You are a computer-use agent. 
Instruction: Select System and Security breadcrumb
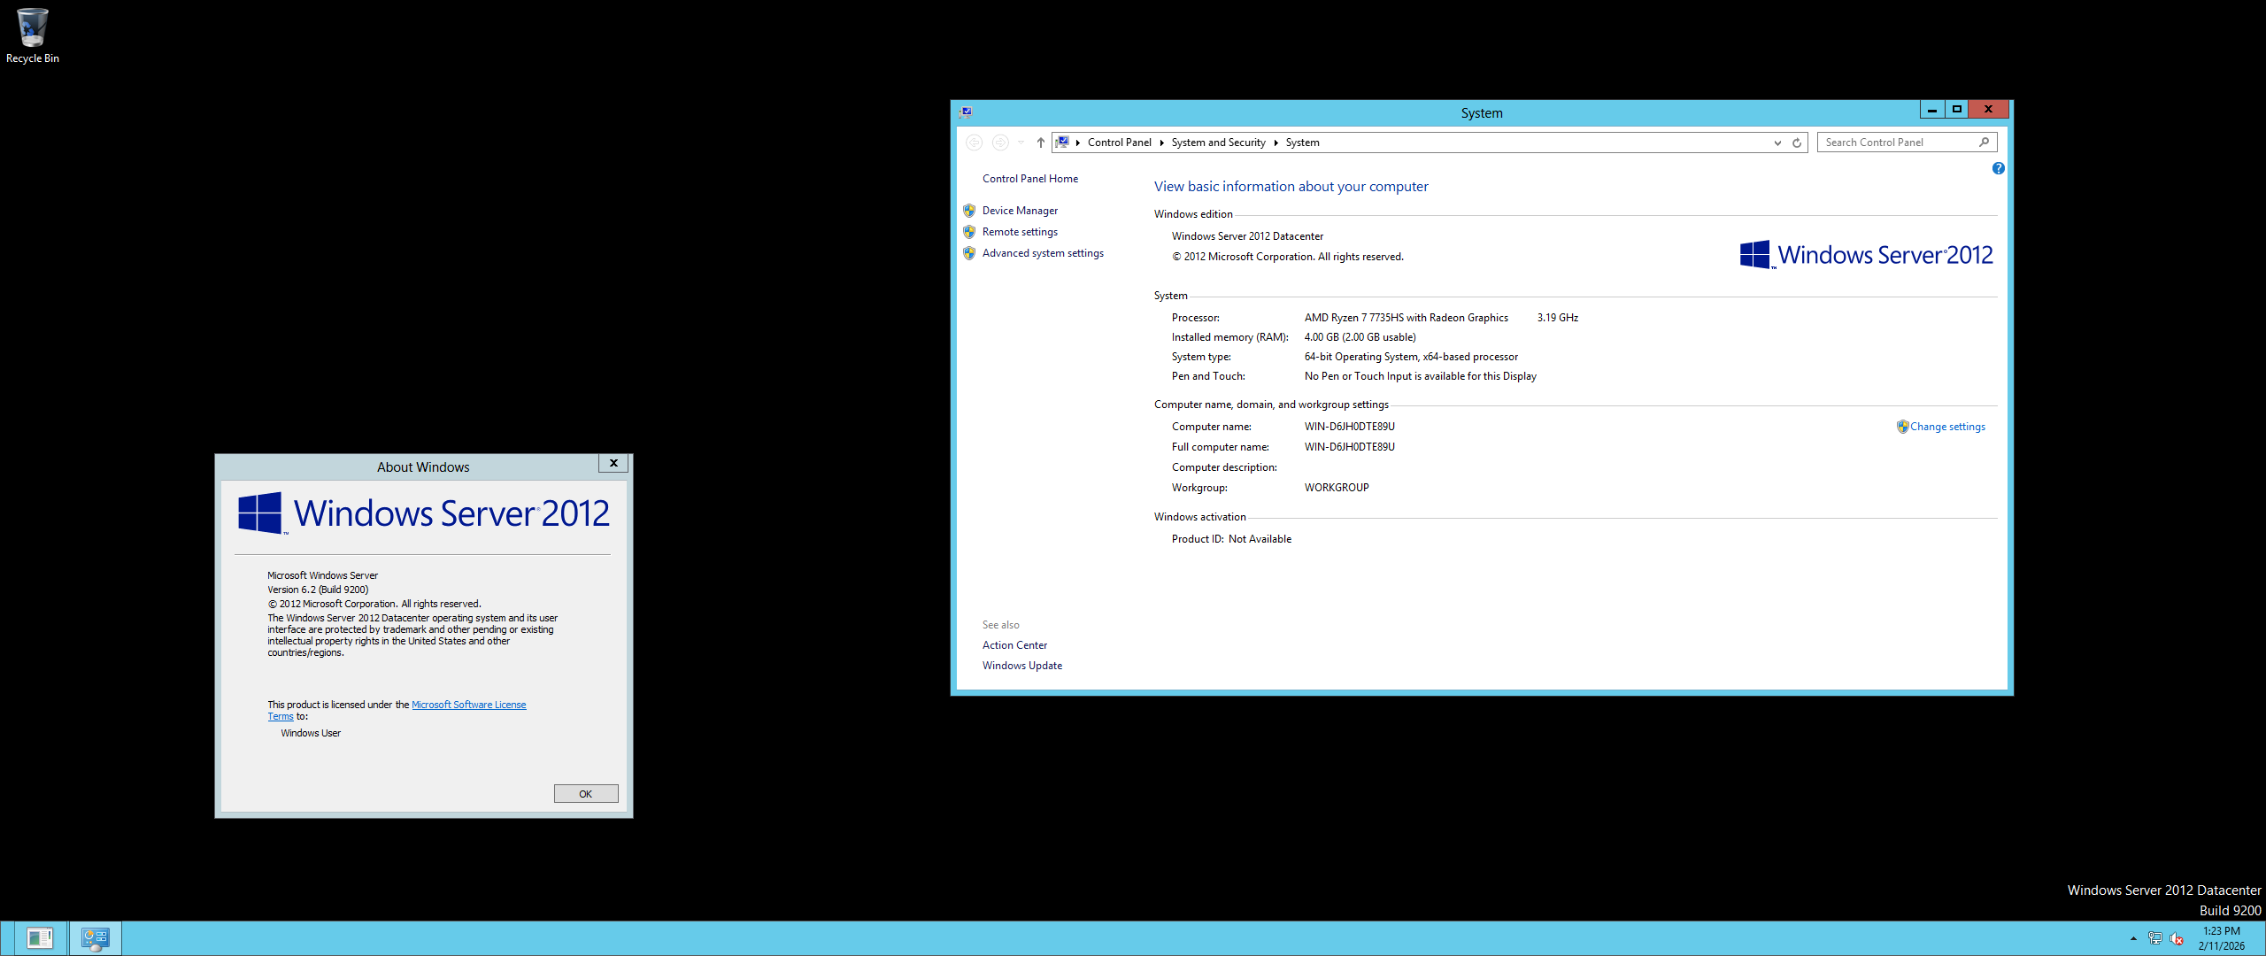[x=1218, y=143]
